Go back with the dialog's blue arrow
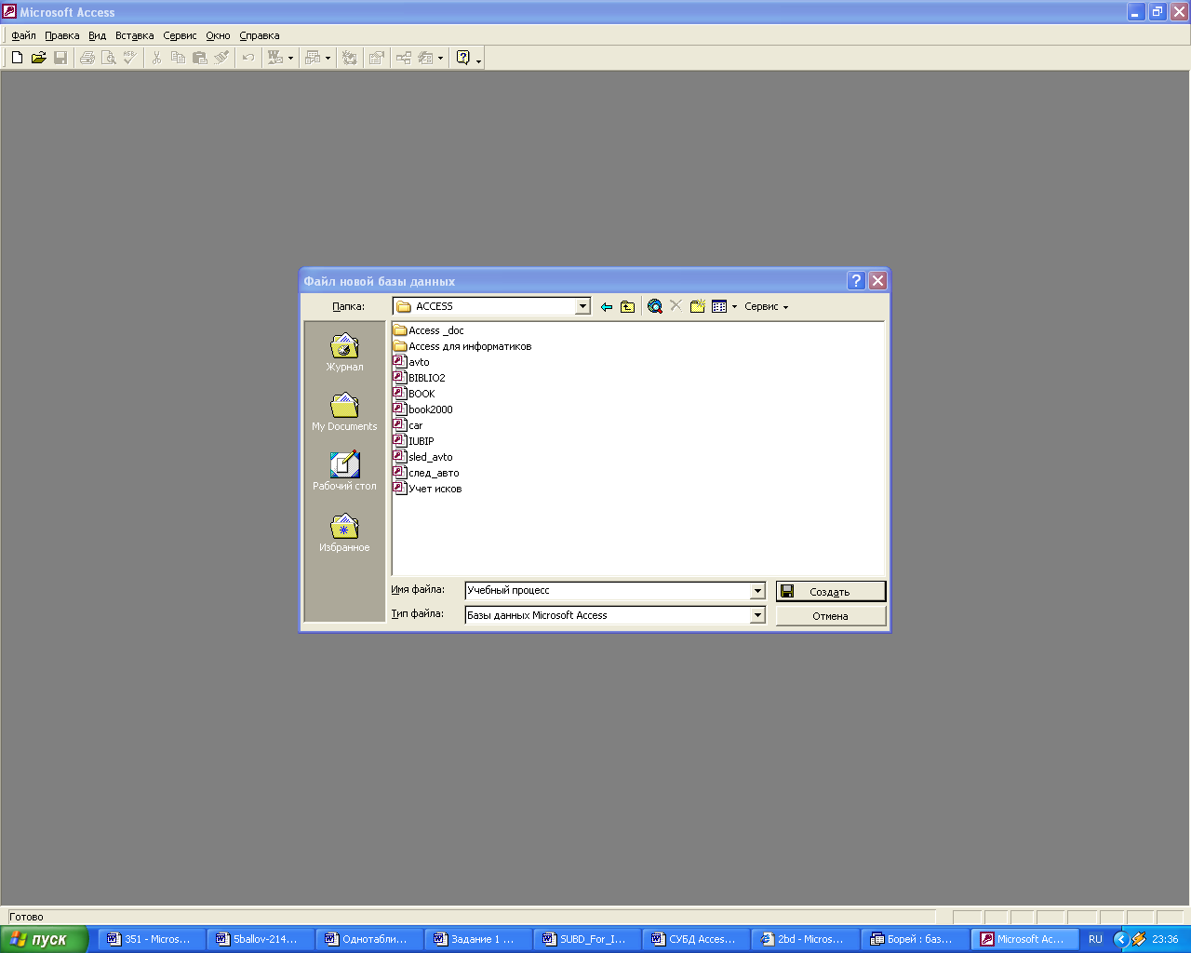 tap(607, 306)
